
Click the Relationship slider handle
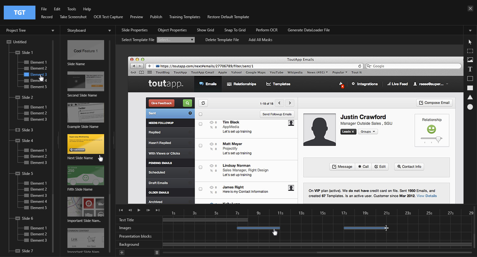tap(439, 140)
